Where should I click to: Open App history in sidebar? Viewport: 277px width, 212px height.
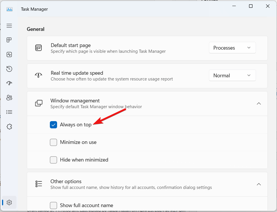click(9, 69)
